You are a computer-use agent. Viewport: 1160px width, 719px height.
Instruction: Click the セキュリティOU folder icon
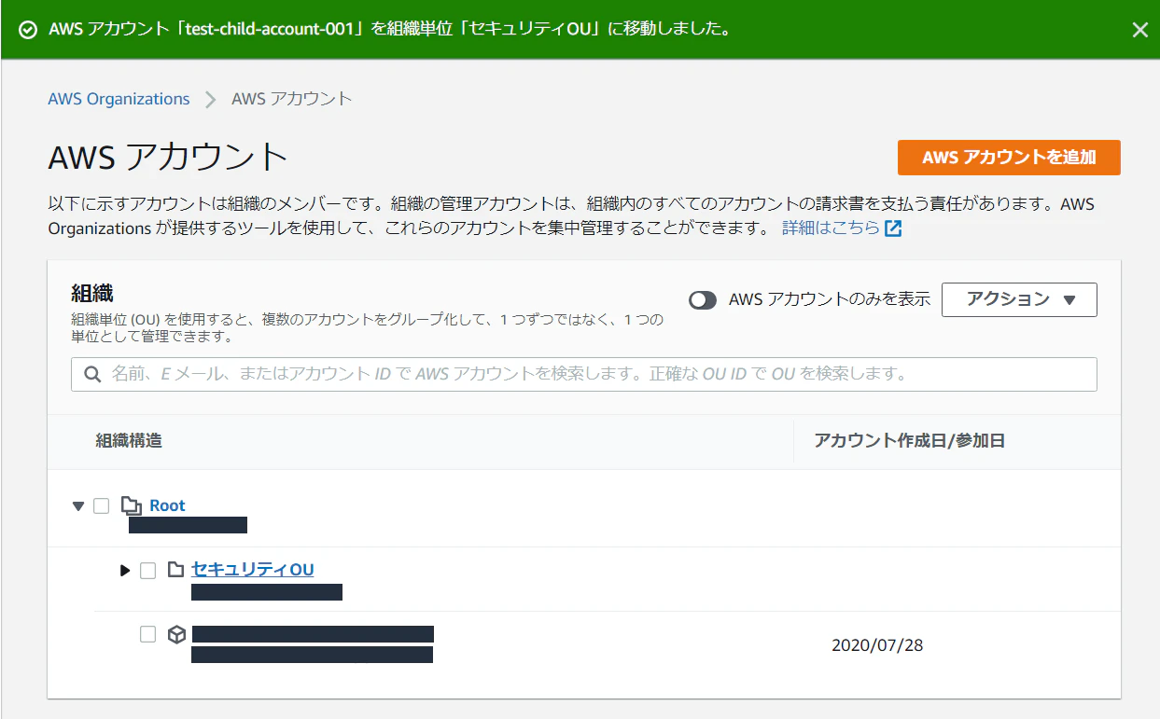click(x=175, y=570)
